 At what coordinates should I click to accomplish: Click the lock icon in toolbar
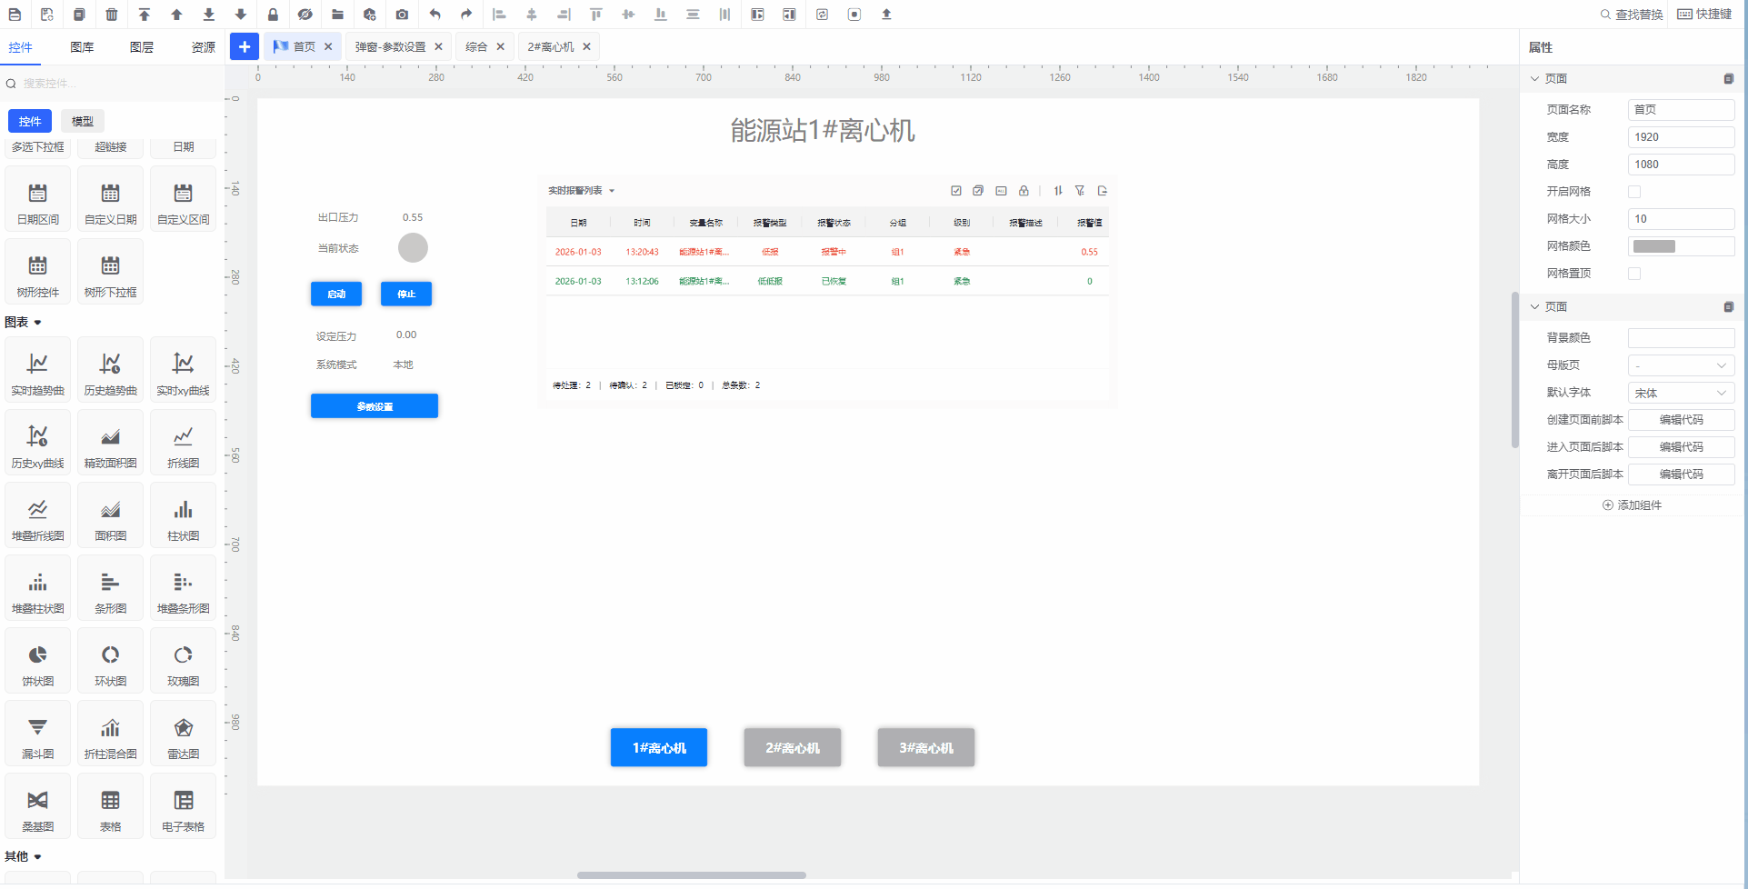click(273, 15)
